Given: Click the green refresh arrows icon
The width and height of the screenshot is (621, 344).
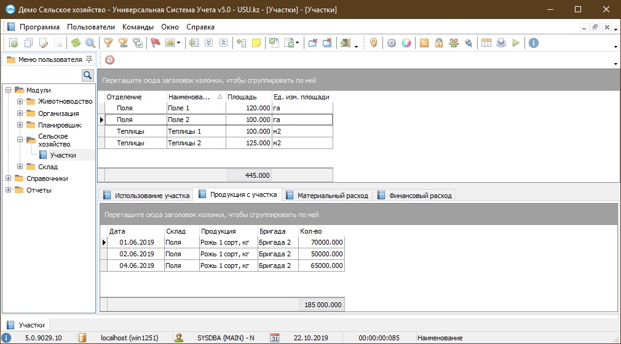Looking at the screenshot, I should 76,43.
